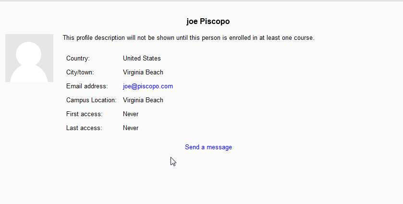Click joe Piscopo's default avatar picture
This screenshot has height=204, width=403.
(29, 58)
